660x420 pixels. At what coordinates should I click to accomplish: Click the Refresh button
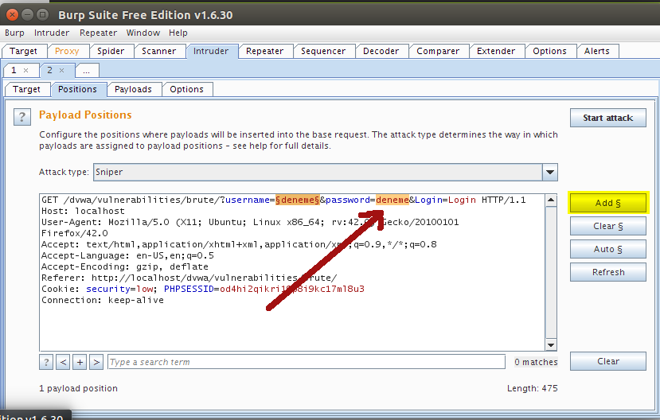607,272
